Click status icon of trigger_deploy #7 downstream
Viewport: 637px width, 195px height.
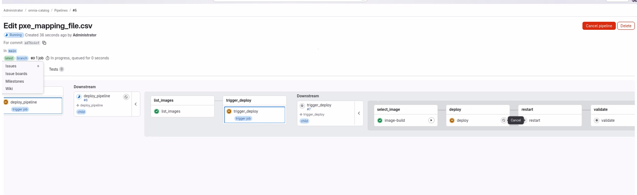point(302,105)
